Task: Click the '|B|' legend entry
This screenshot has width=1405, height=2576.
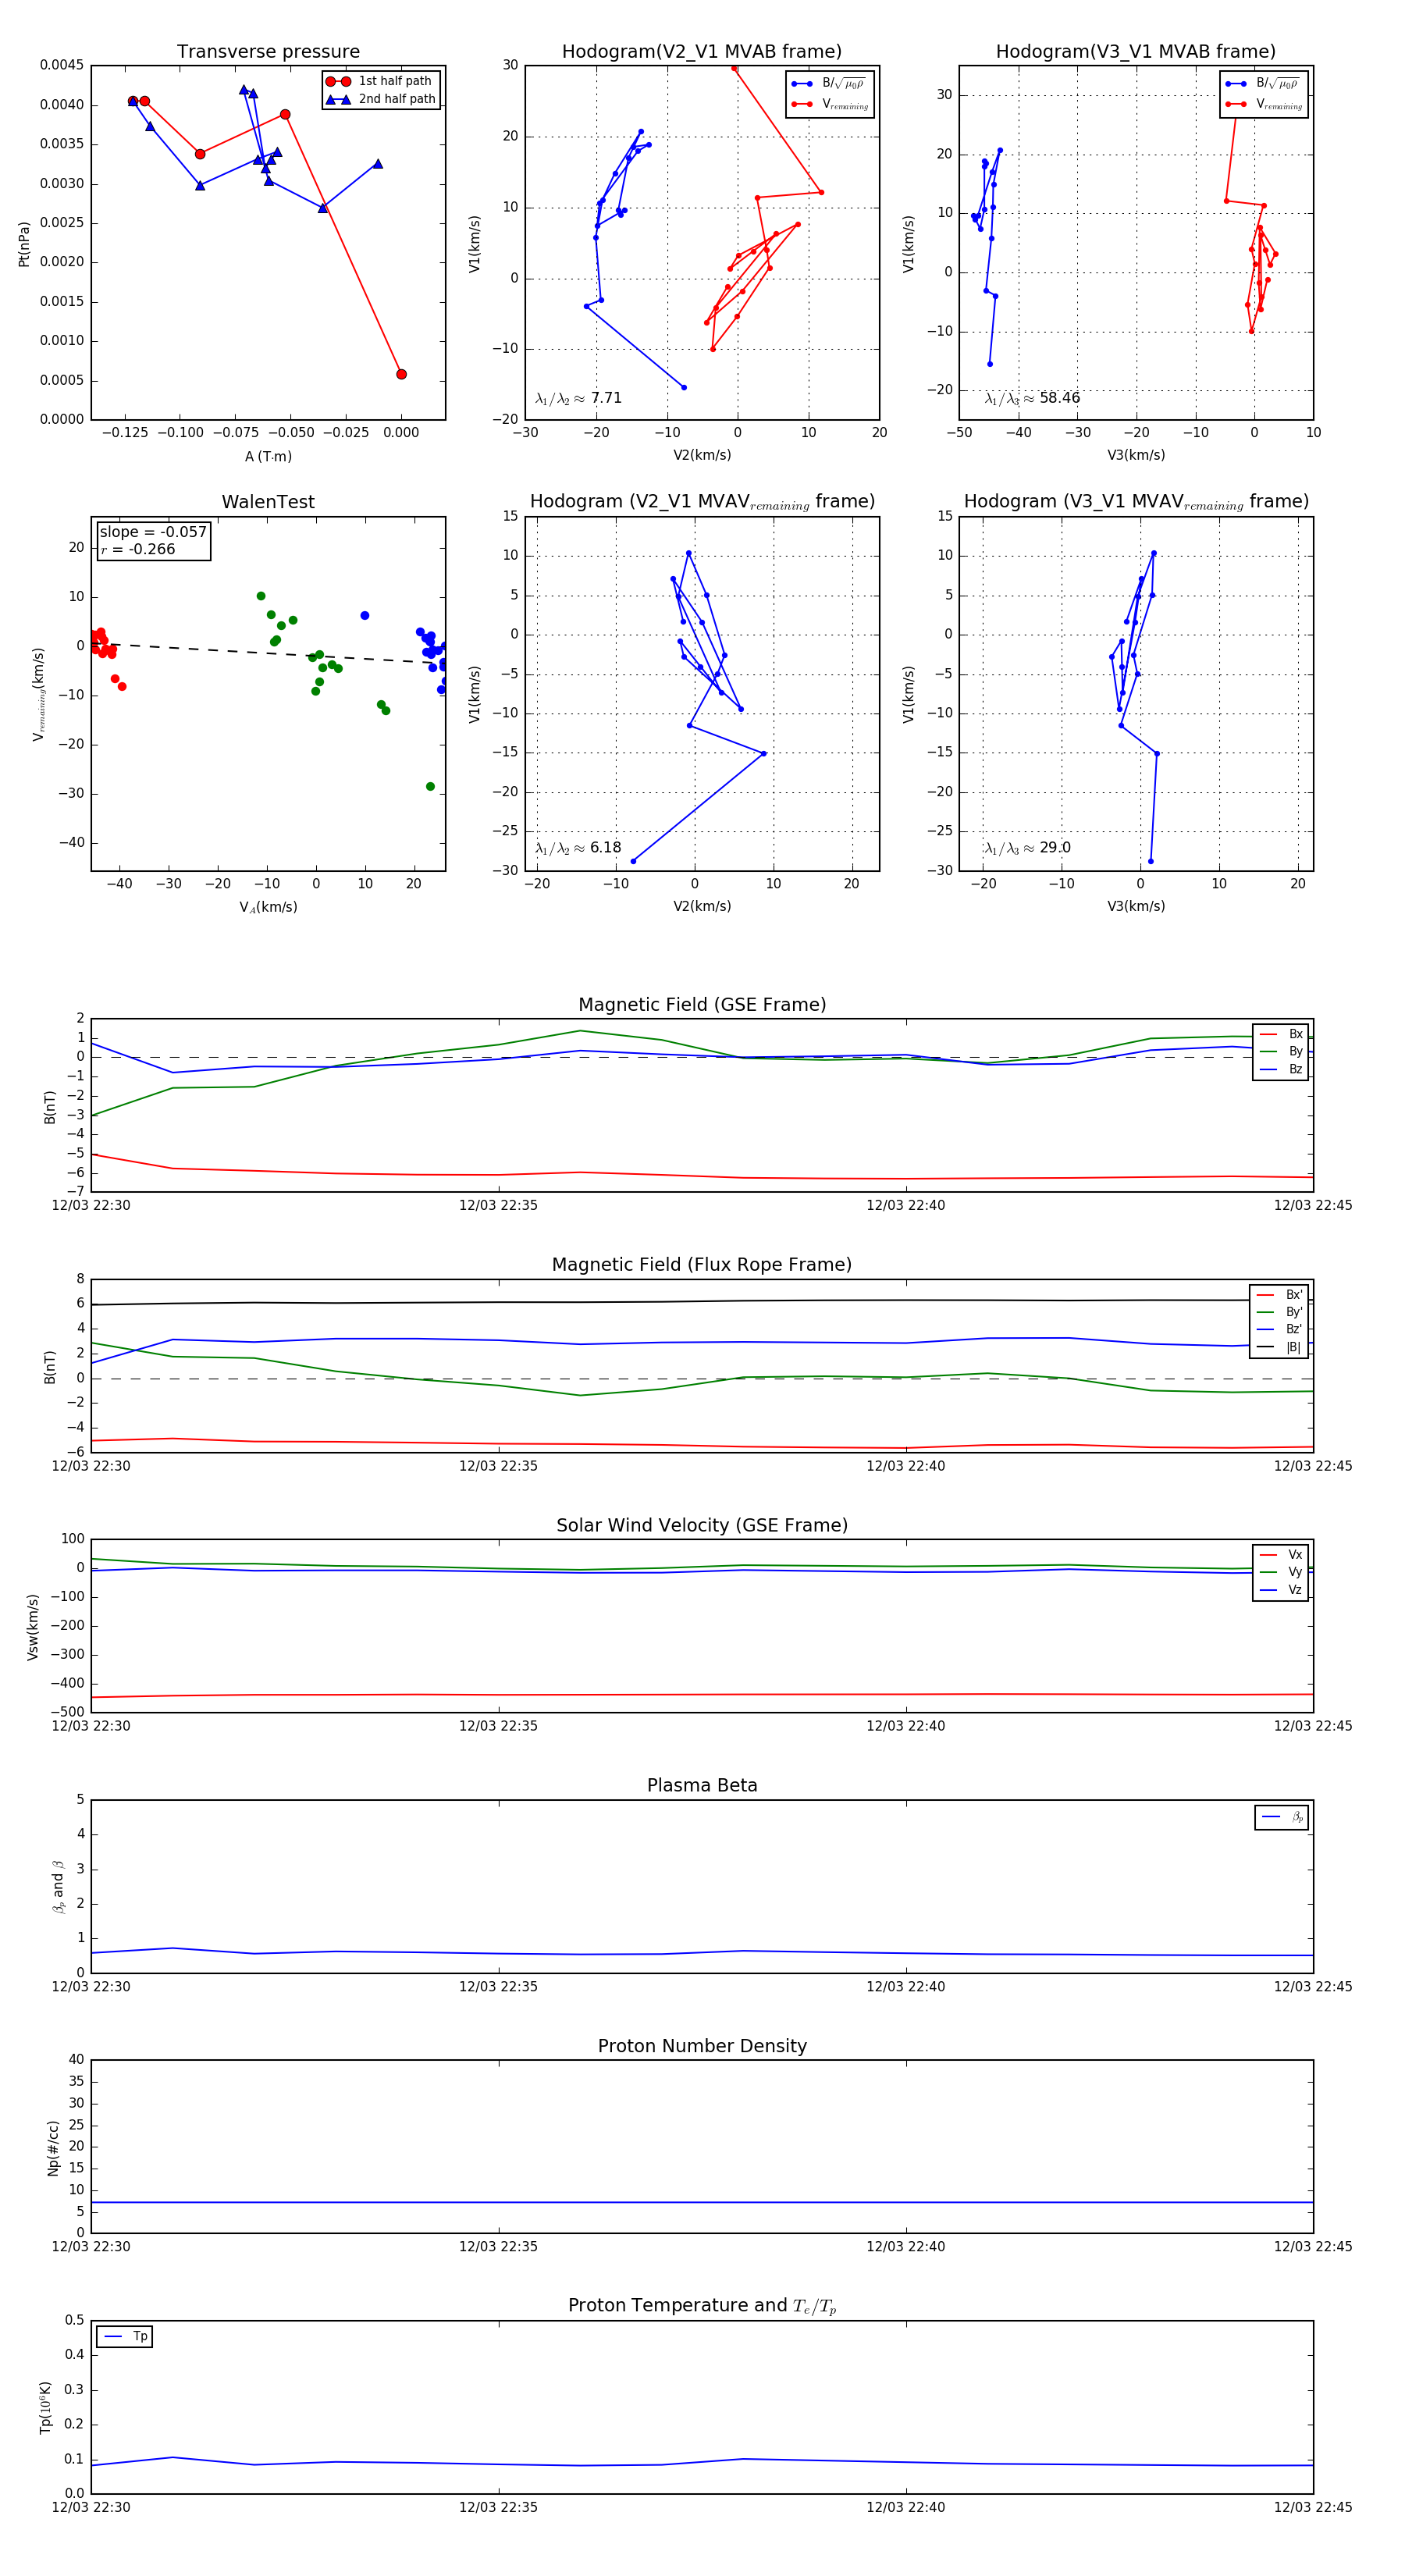Action: tap(1280, 1347)
